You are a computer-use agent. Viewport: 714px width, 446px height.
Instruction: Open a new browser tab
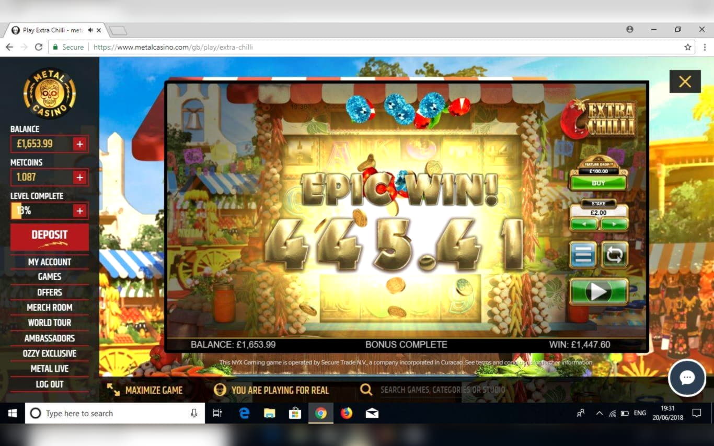tap(118, 30)
